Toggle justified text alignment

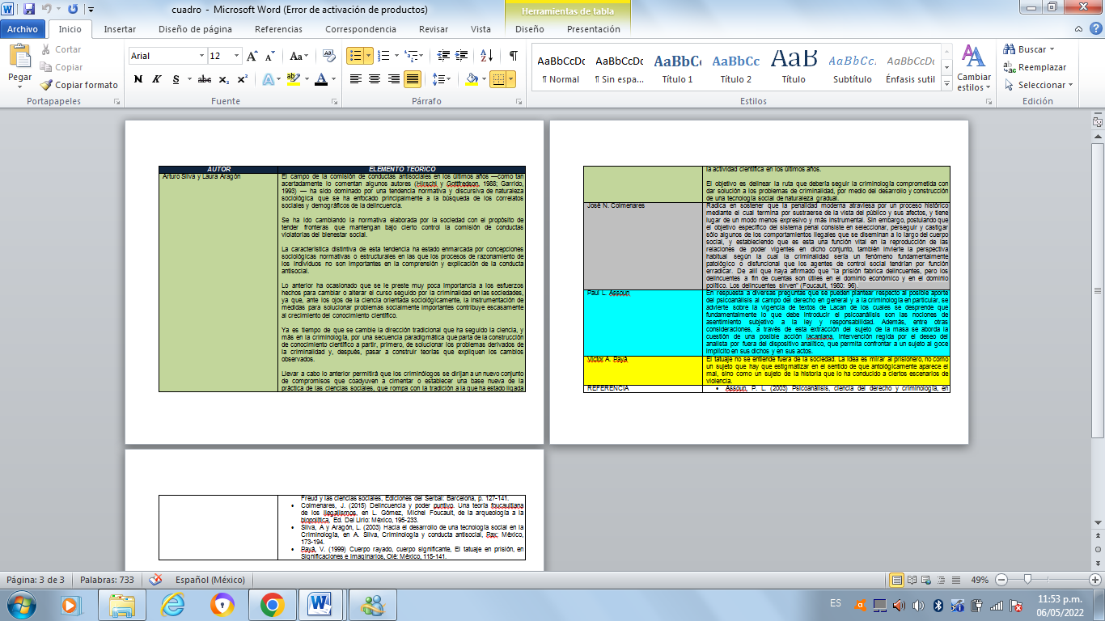pos(413,79)
